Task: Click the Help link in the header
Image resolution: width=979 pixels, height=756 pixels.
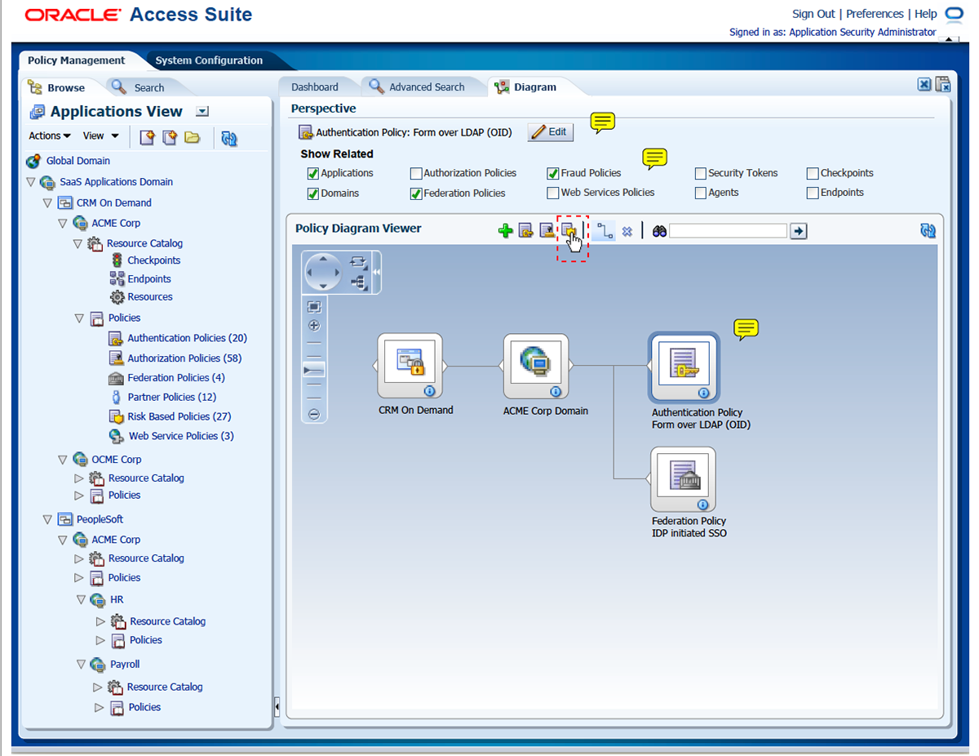Action: [925, 14]
